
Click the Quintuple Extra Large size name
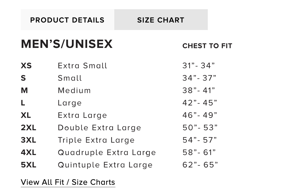[105, 165]
